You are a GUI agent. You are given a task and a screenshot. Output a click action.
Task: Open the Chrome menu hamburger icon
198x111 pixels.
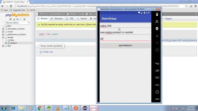[196, 6]
